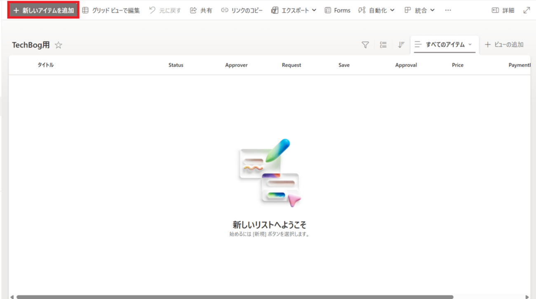Image resolution: width=536 pixels, height=299 pixels.
Task: Open the more options ellipsis menu
Action: pos(448,11)
